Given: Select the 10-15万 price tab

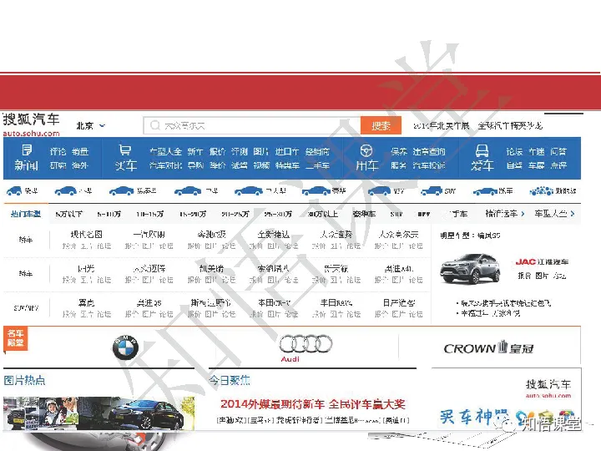Looking at the screenshot, I should pyautogui.click(x=150, y=214).
